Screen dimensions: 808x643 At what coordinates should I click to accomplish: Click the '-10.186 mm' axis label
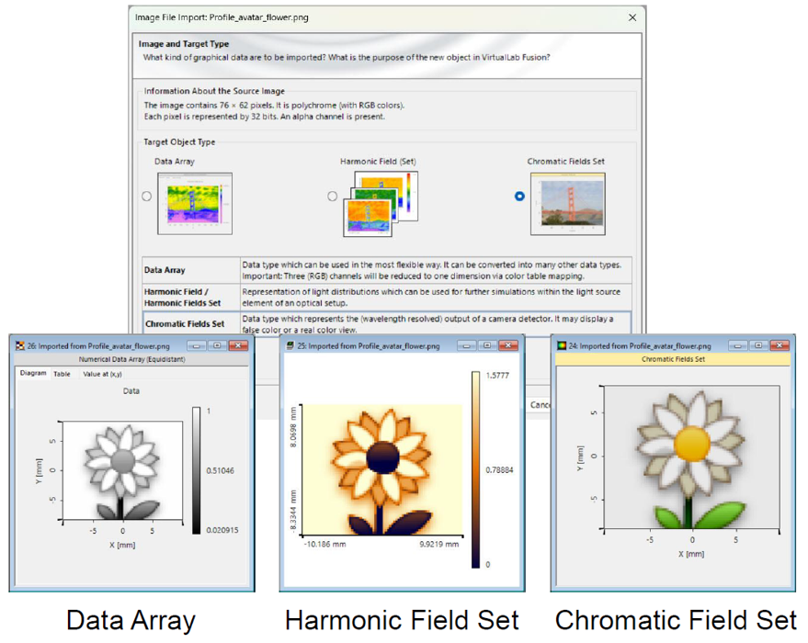tap(324, 544)
